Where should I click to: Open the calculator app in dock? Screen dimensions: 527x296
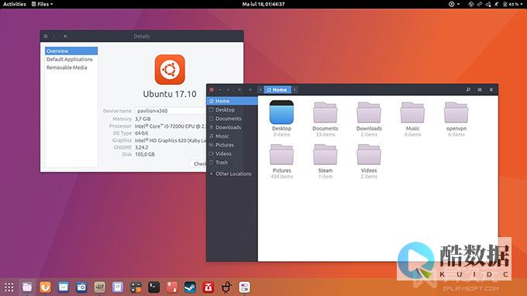click(136, 287)
